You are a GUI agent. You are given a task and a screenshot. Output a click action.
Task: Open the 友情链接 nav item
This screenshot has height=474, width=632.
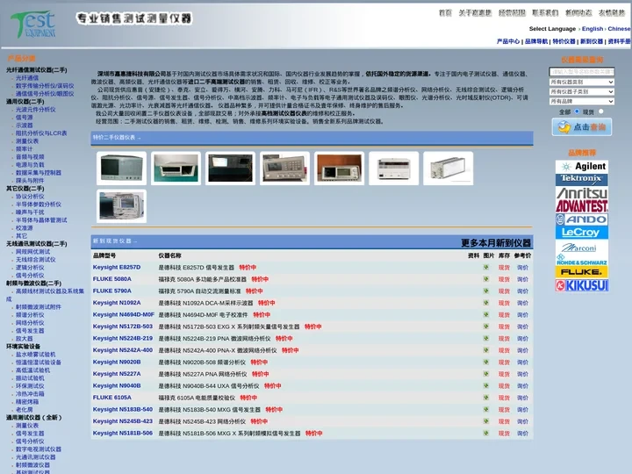click(612, 13)
